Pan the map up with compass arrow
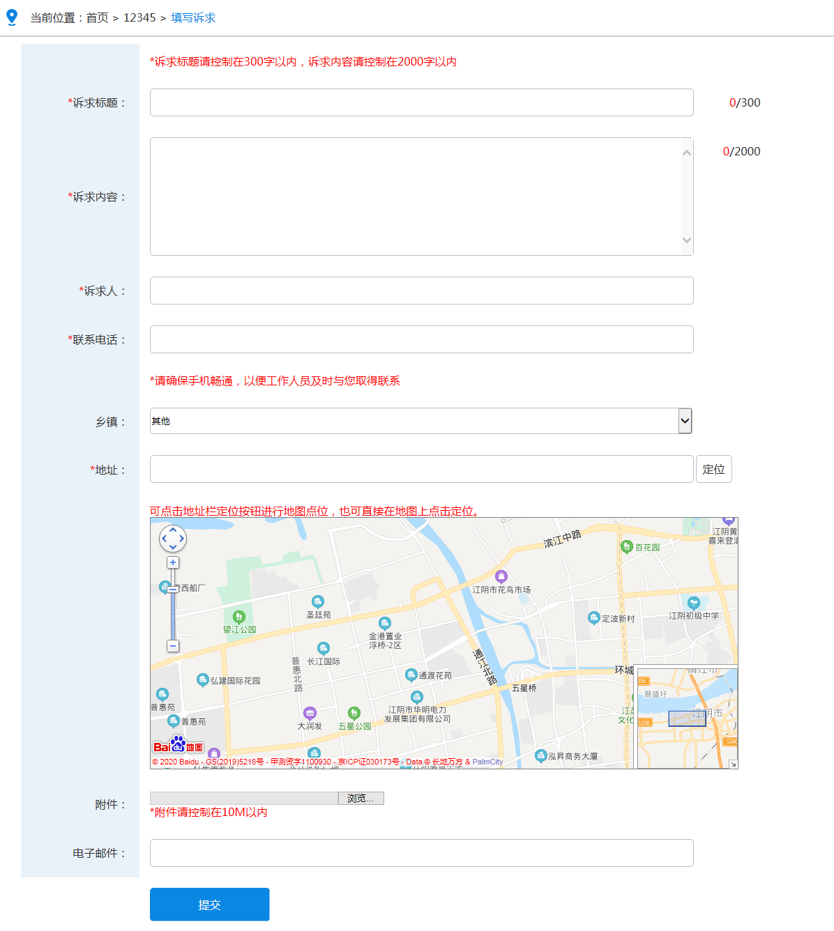The height and width of the screenshot is (931, 834). click(173, 530)
